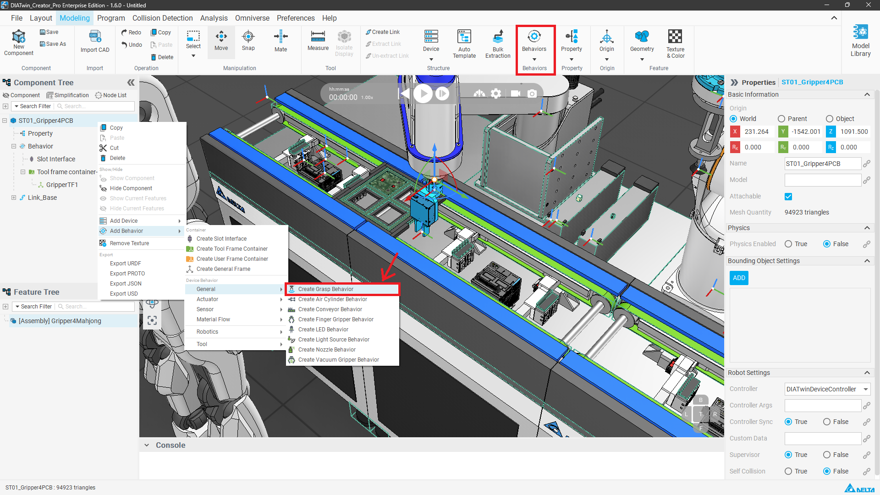Click the Feature Tree search box

95,307
